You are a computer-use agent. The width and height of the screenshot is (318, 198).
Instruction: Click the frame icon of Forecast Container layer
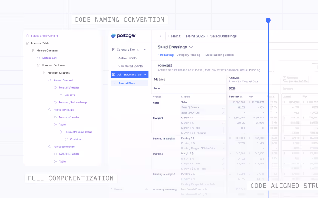38,65
